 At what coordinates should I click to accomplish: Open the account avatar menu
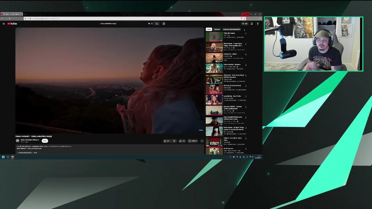pos(257,24)
